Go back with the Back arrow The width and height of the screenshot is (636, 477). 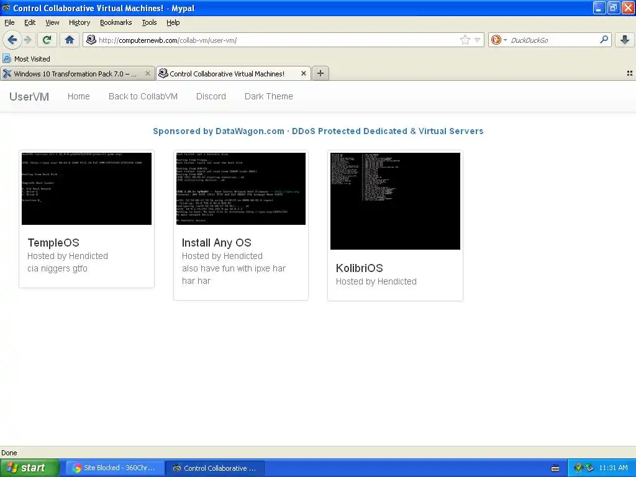tap(12, 40)
